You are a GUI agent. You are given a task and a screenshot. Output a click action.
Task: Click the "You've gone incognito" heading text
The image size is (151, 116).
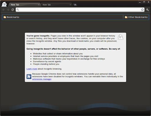click(x=38, y=36)
